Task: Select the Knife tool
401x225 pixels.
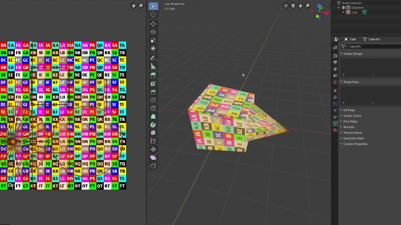Action: (x=153, y=108)
